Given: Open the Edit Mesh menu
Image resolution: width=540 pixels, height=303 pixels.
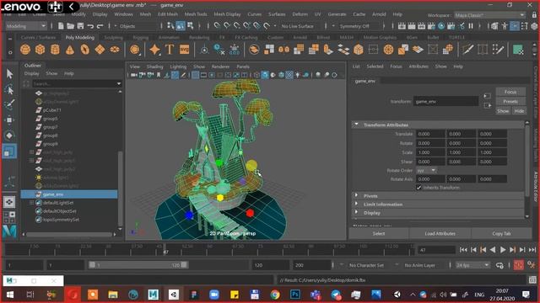Looking at the screenshot, I should click(x=168, y=14).
